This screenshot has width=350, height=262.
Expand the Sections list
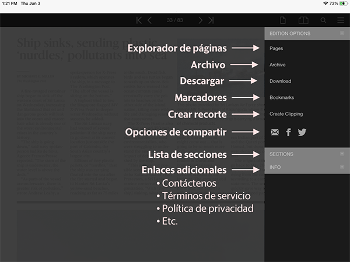pyautogui.click(x=342, y=154)
